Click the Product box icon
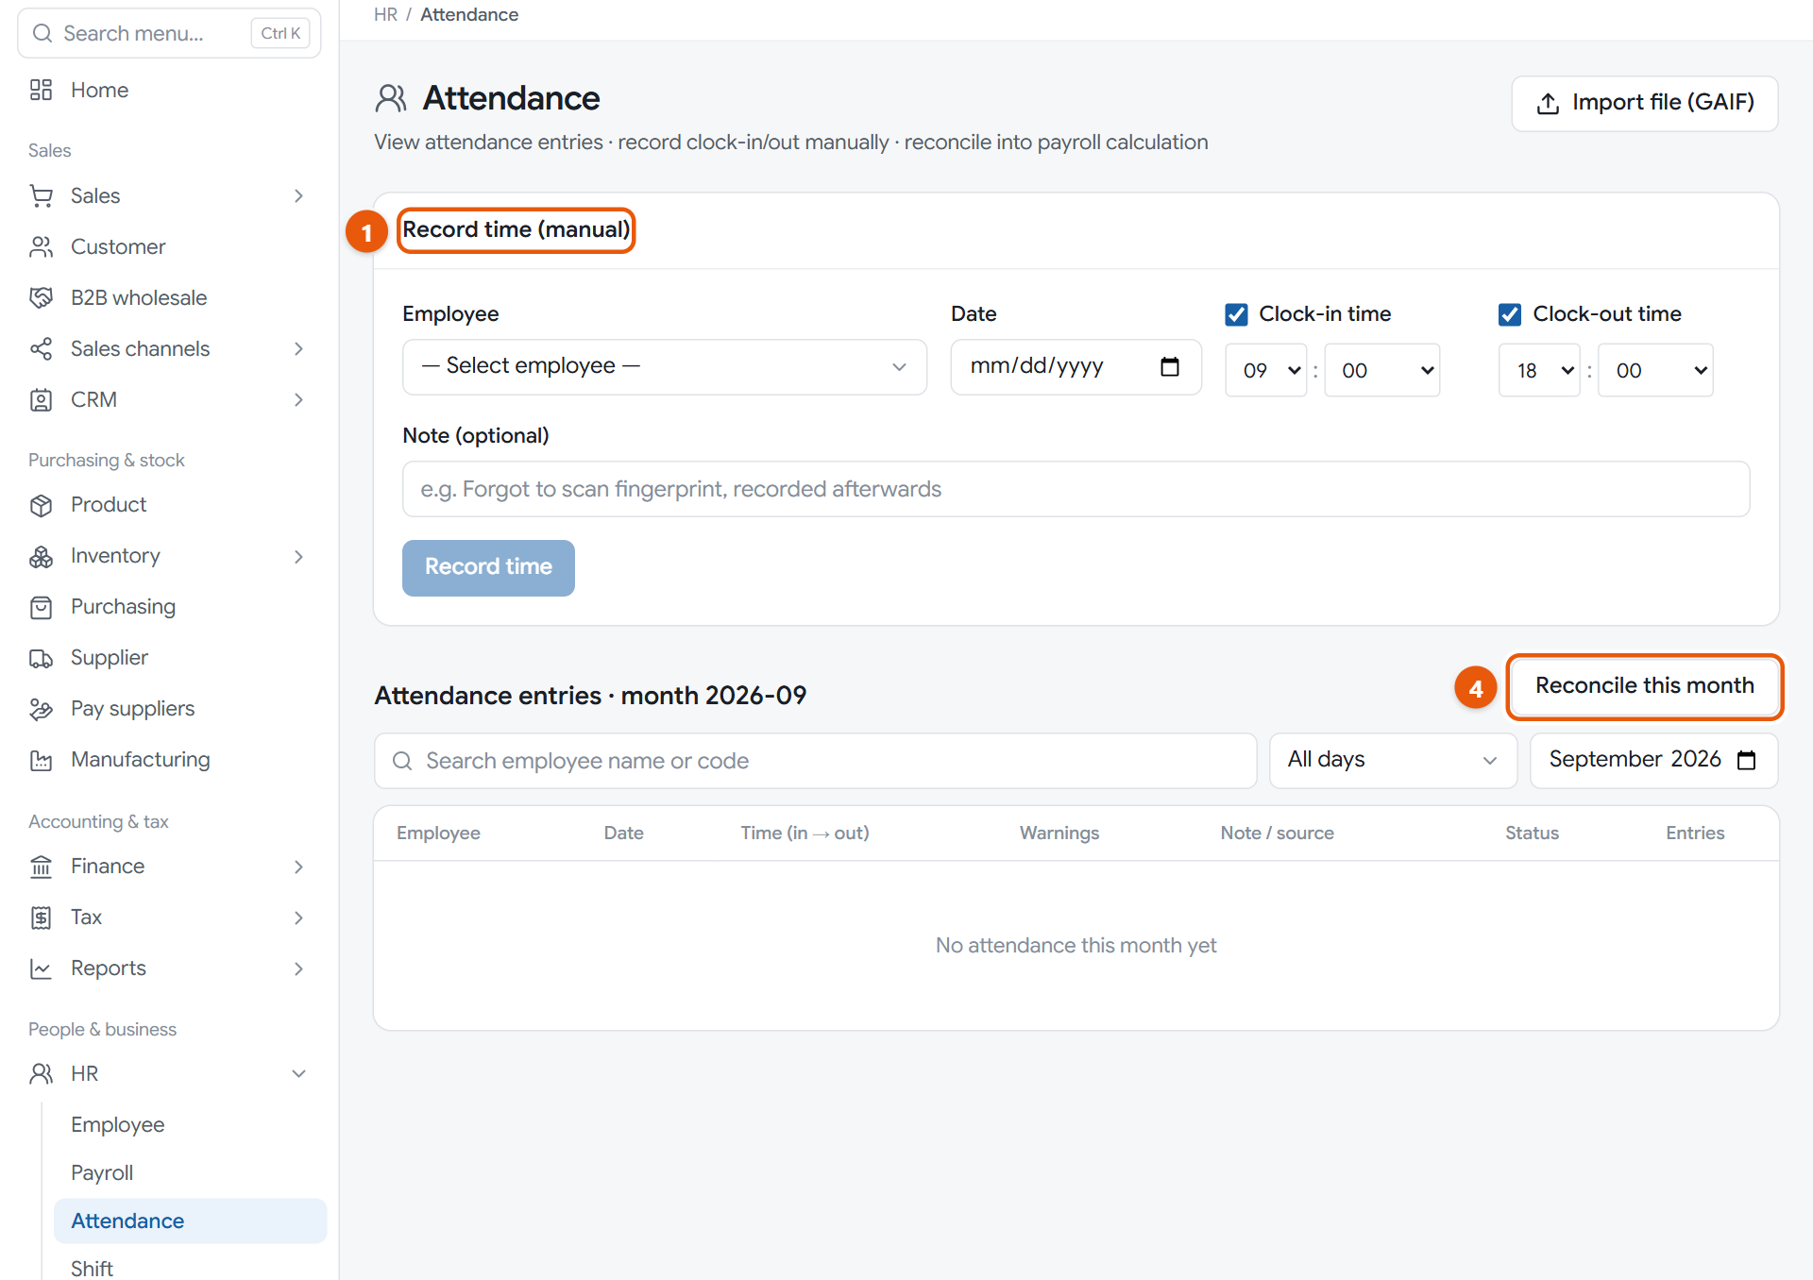 41,505
